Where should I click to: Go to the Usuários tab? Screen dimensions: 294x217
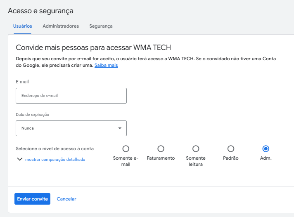click(22, 26)
